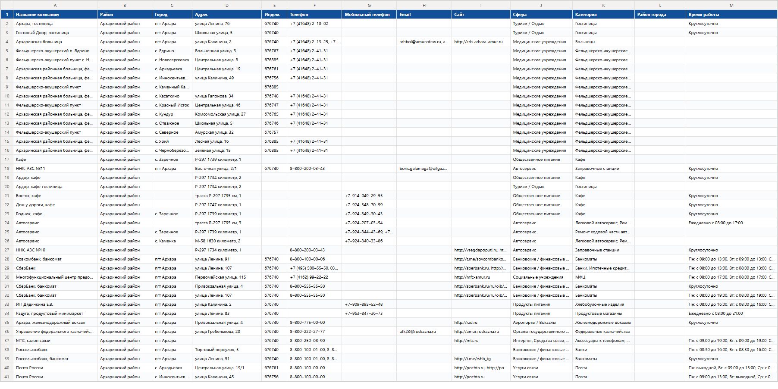
Task: Select the 'ufk23@roskazna.ru' email cell
Action: [x=424, y=332]
